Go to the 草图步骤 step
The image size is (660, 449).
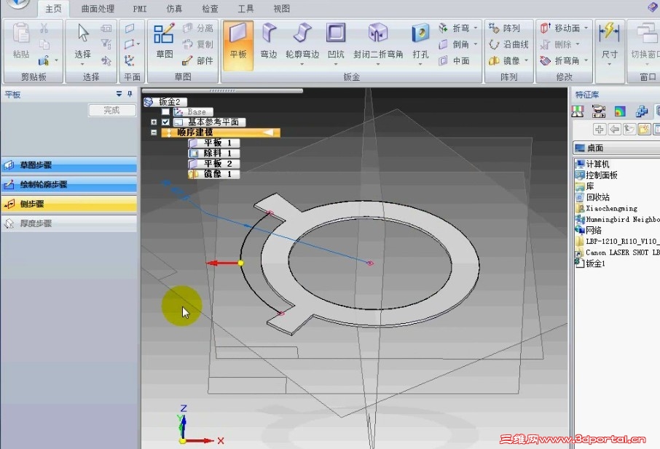(69, 165)
